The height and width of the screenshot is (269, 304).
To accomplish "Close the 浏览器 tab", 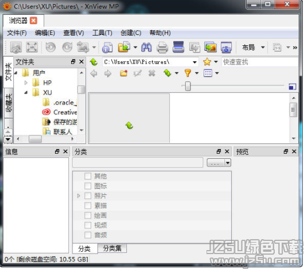I will [x=33, y=21].
